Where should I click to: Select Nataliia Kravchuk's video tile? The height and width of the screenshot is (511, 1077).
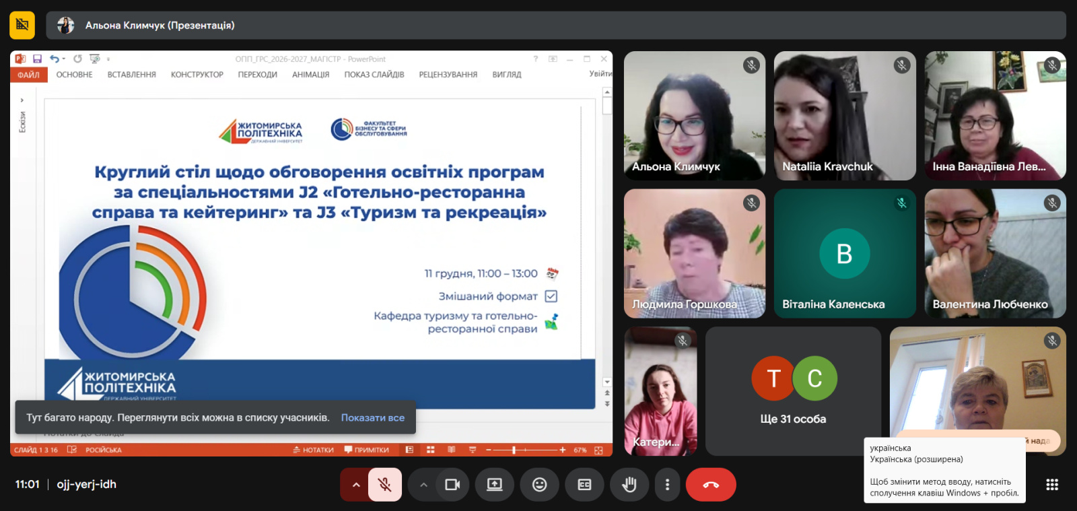click(x=844, y=116)
